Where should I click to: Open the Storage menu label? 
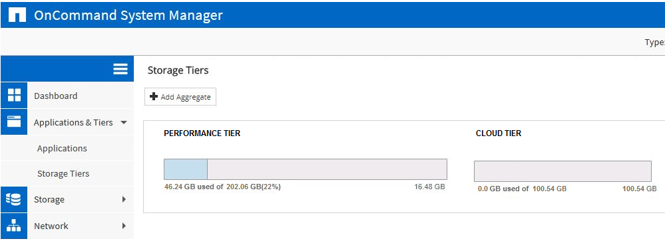49,199
